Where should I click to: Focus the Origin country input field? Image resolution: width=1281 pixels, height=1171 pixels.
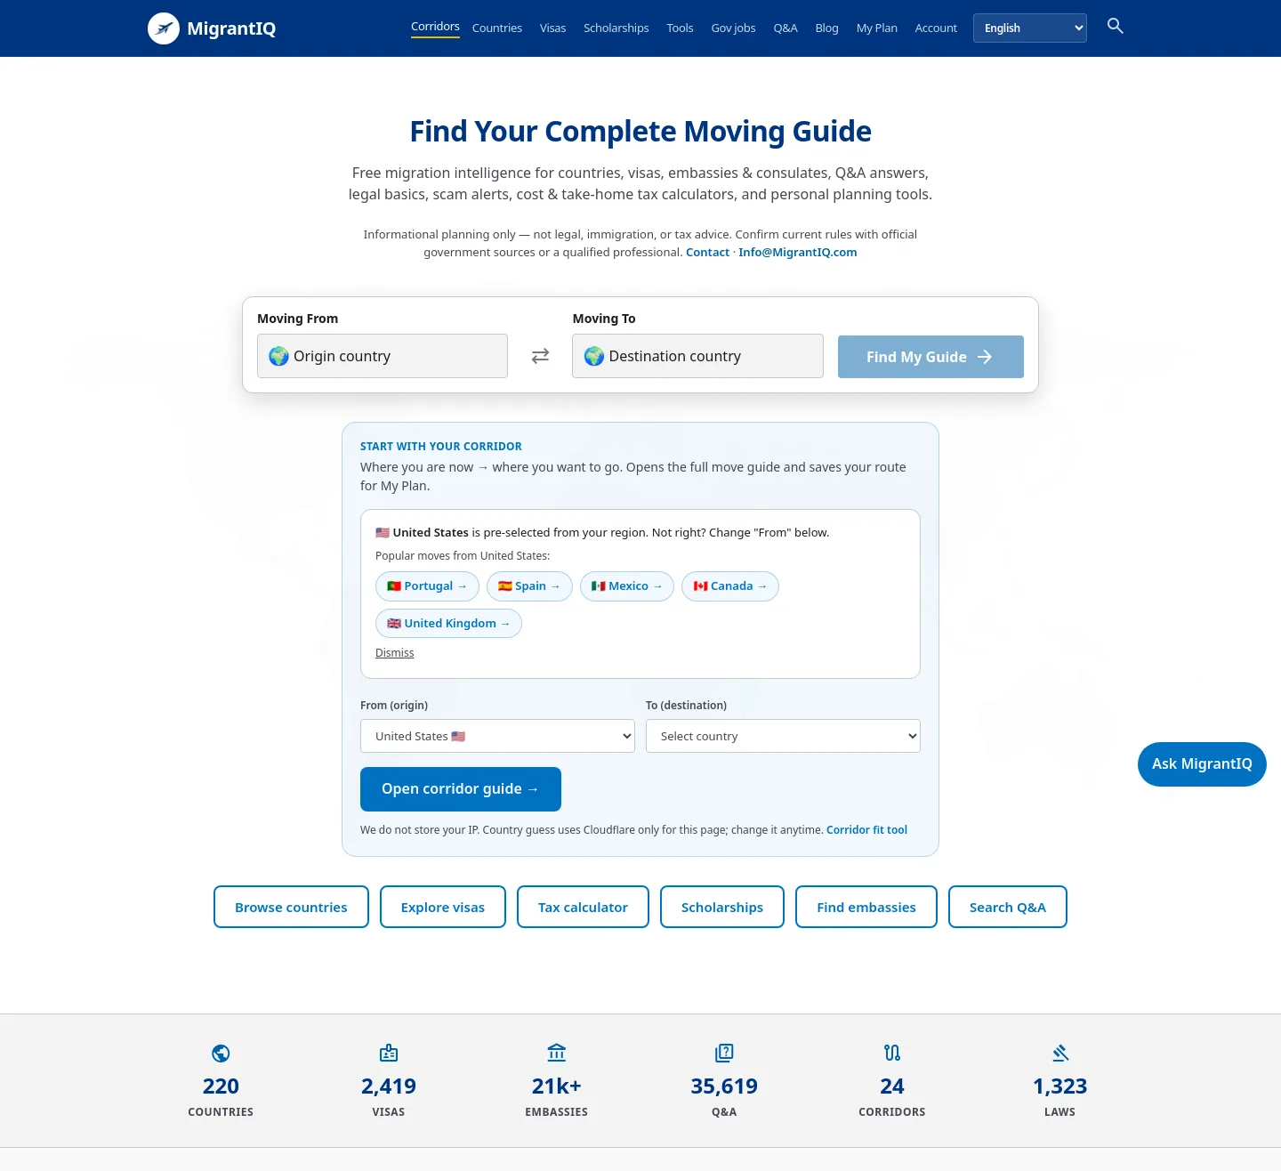383,356
